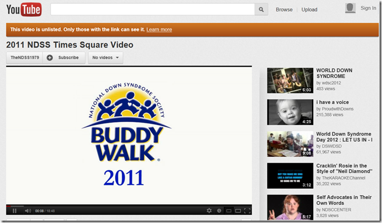Viewport: 382px width, 223px height.
Task: Click the 00:08 / 18:48 time display
Action: pos(45,211)
